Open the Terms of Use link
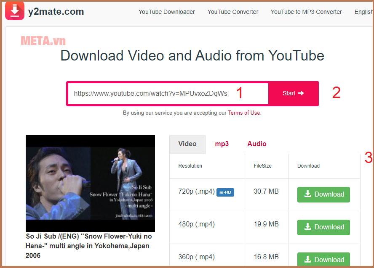This screenshot has width=374, height=268. coord(244,113)
